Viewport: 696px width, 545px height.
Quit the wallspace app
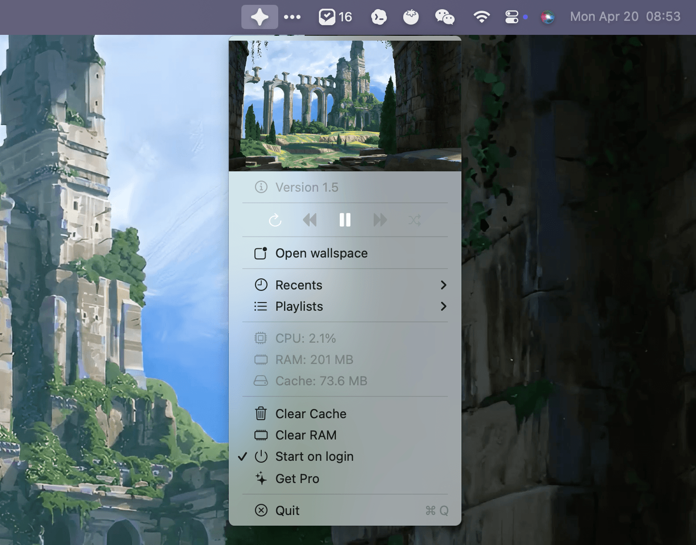(287, 511)
